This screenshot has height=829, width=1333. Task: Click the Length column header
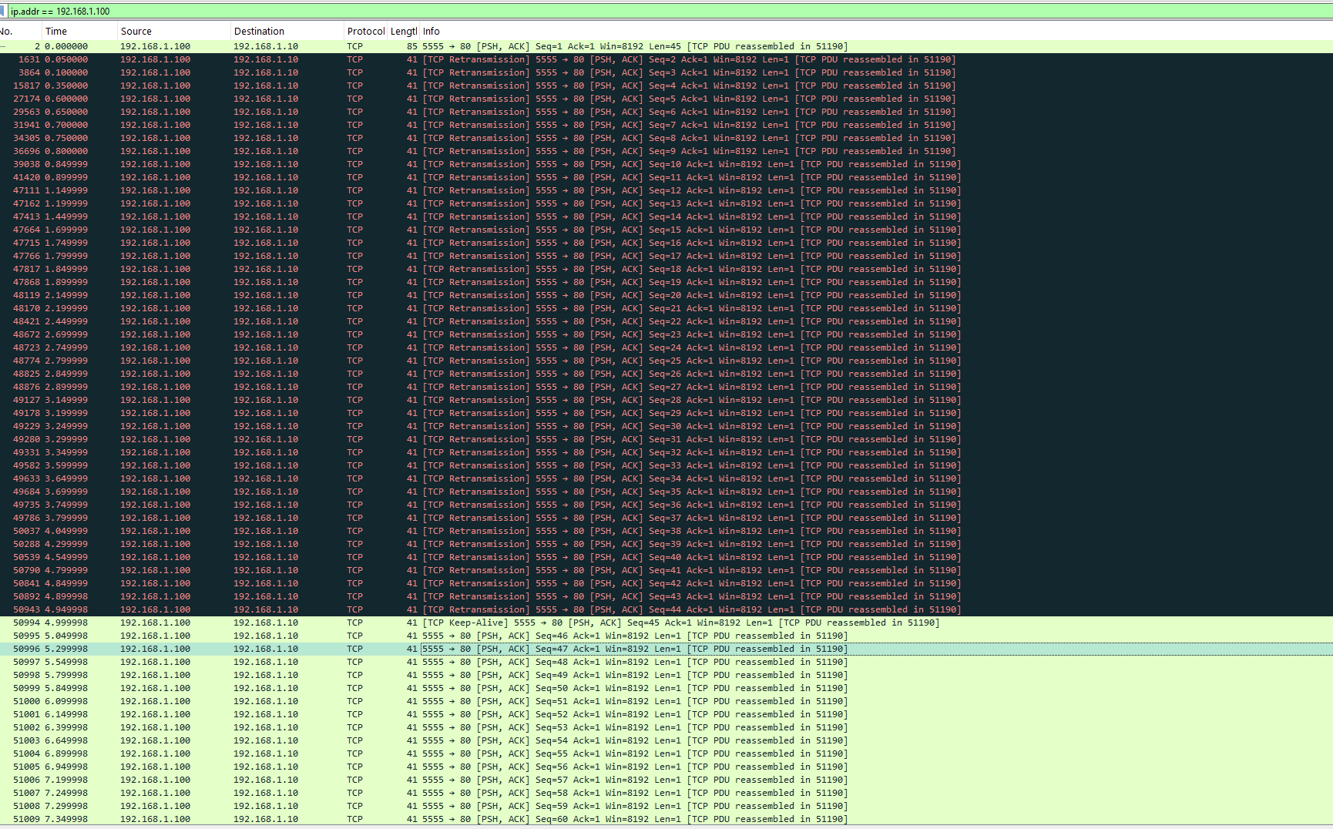[403, 32]
